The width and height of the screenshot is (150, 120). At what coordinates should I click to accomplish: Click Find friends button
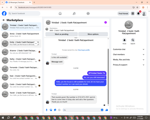pyautogui.click(x=123, y=13)
